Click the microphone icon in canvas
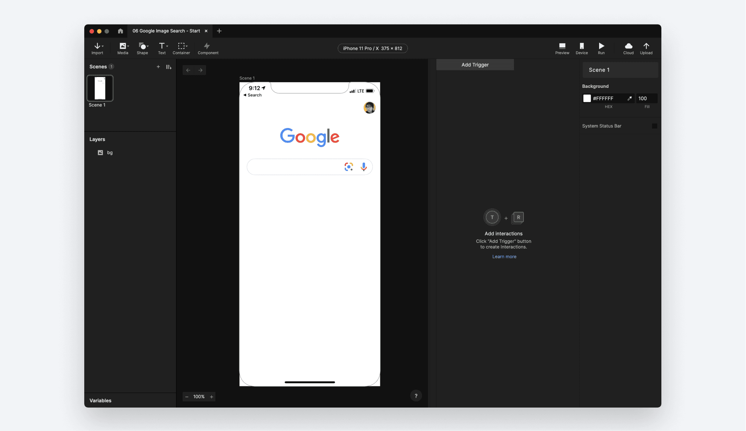 [x=363, y=167]
